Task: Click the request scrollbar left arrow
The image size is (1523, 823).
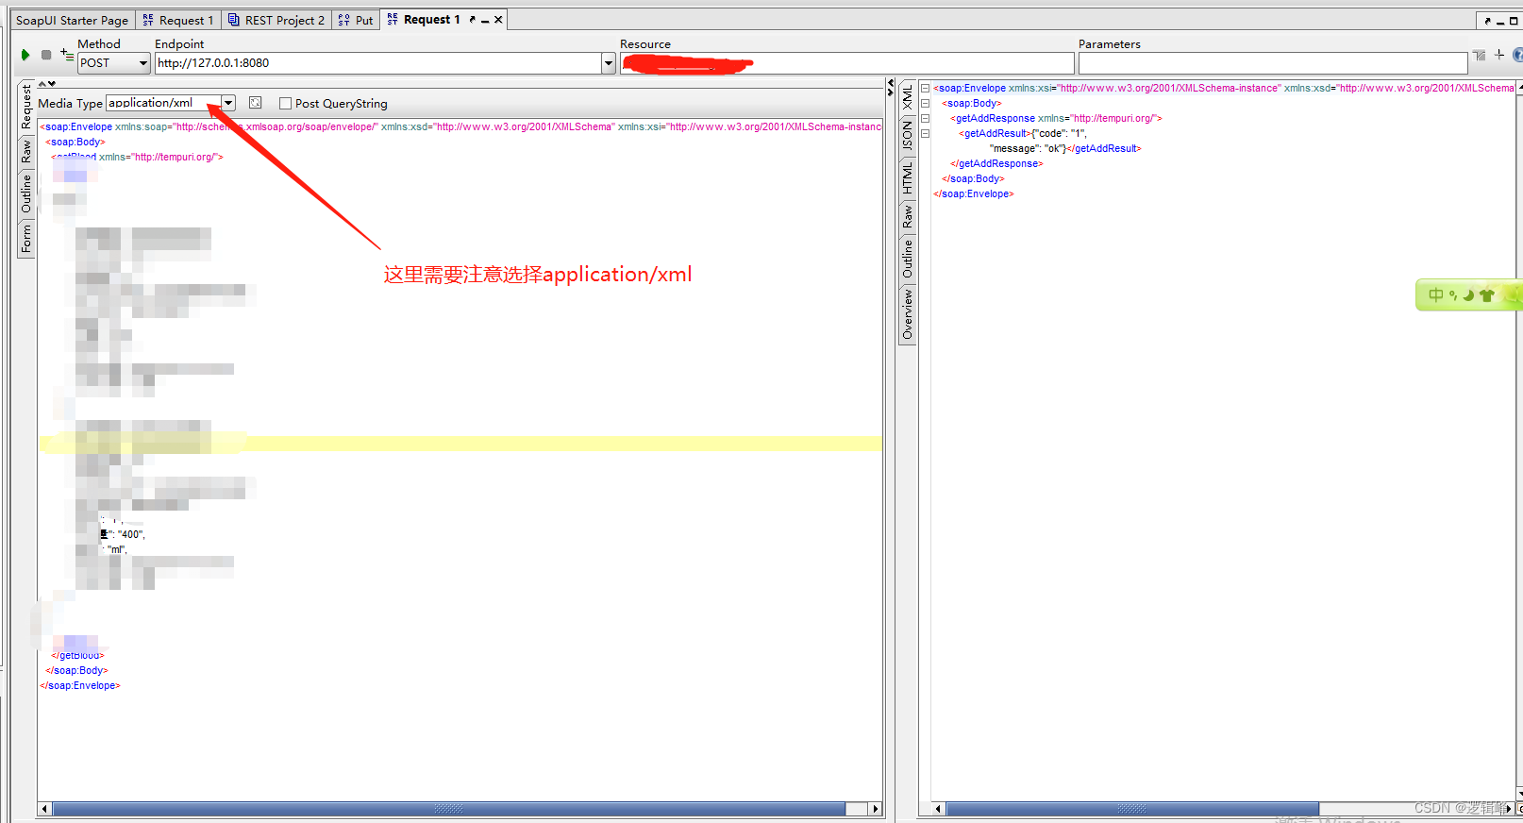Action: pyautogui.click(x=44, y=809)
